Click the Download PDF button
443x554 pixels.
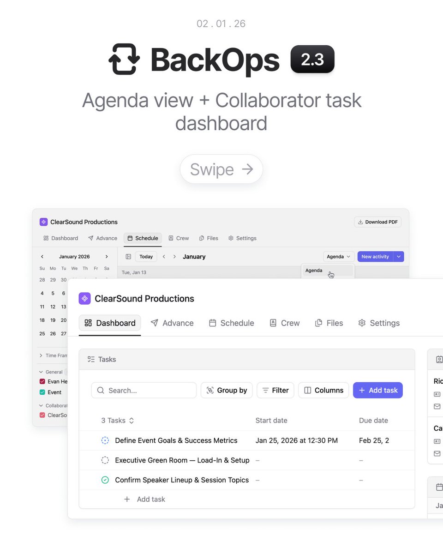[377, 222]
